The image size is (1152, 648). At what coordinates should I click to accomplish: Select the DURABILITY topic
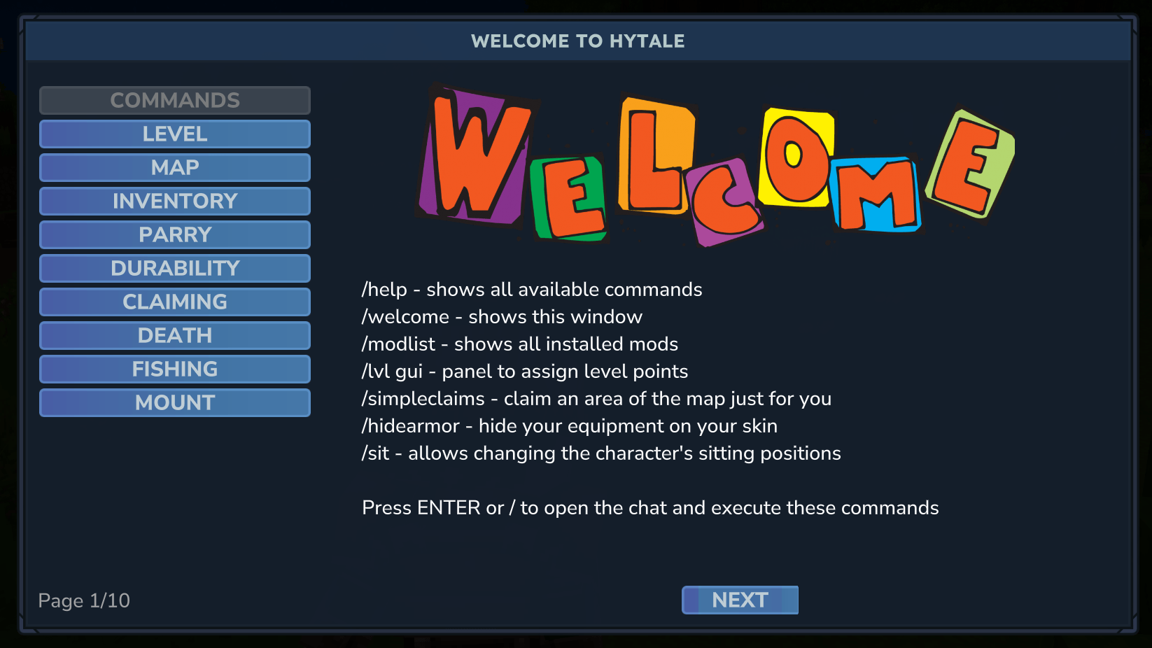click(x=175, y=268)
